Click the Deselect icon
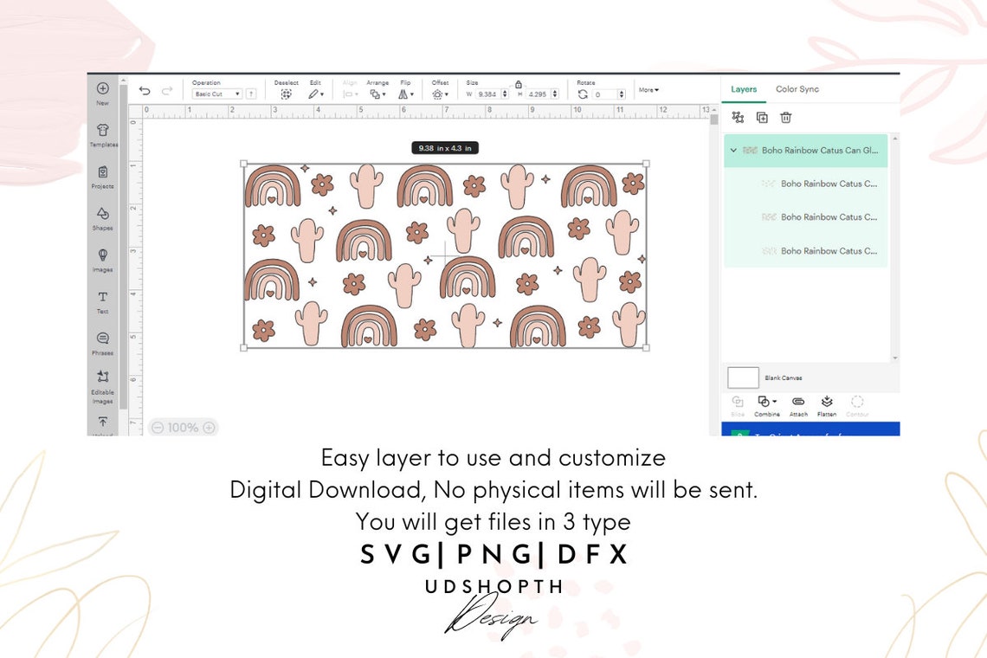 [x=286, y=94]
